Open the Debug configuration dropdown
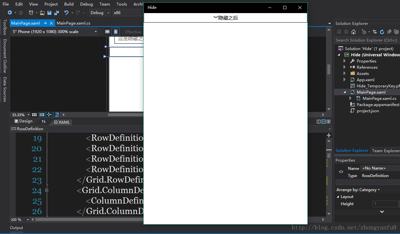The height and width of the screenshot is (234, 400). [x=100, y=12]
